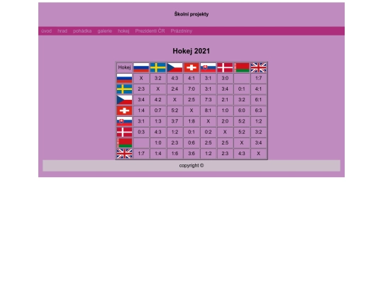Select the Russia flag in the first column
Screen dimensions: 383x287
(124, 79)
